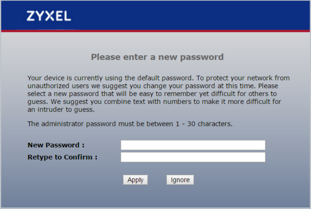The image size is (311, 209).
Task: Click the '1 - 30 characters' requirement text
Action: tap(204, 124)
